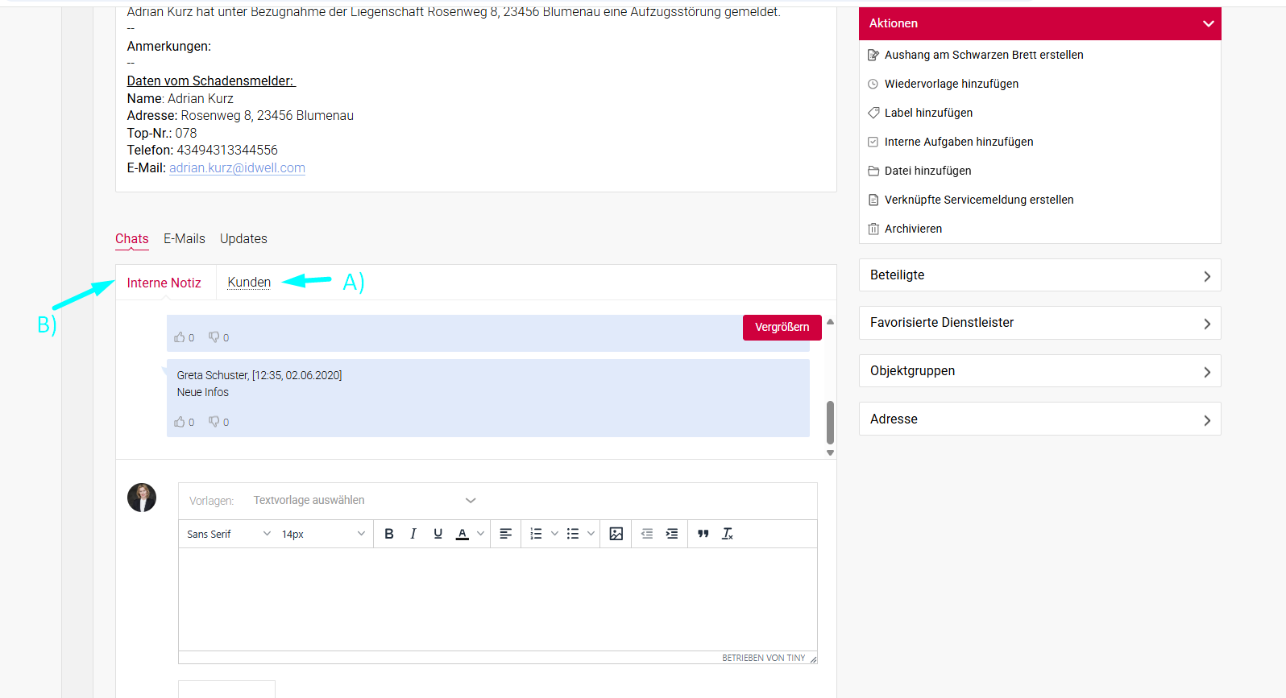Click the BETRIEBEN VON TINY link
1286x698 pixels.
[x=763, y=658]
